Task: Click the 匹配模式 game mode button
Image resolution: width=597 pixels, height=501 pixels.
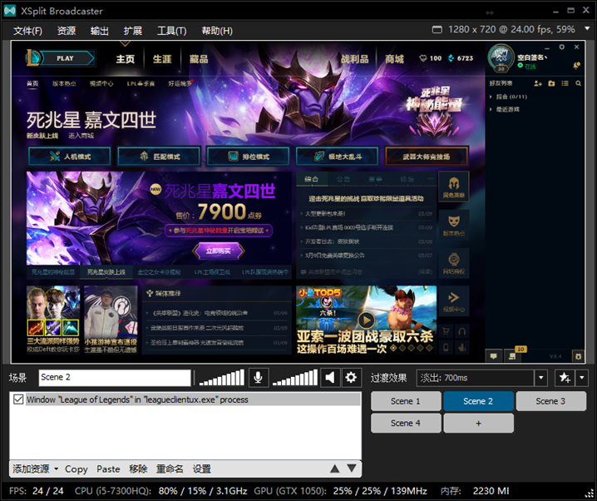Action: coord(159,156)
